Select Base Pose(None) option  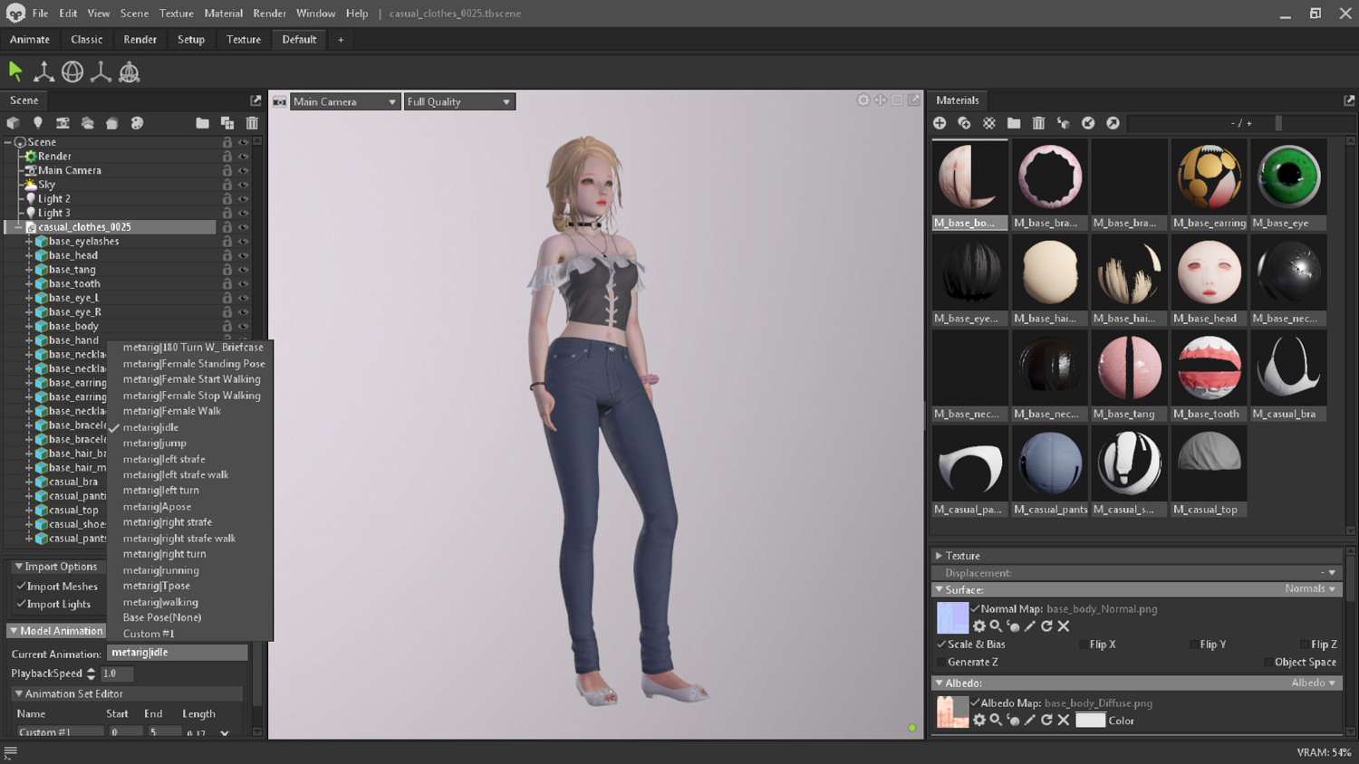[162, 617]
